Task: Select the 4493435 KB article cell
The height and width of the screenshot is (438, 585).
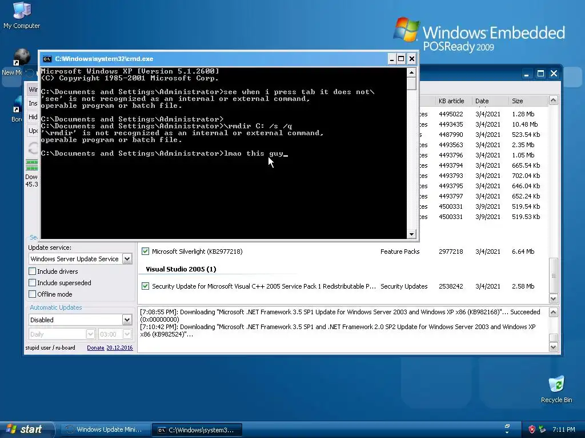Action: coord(451,124)
